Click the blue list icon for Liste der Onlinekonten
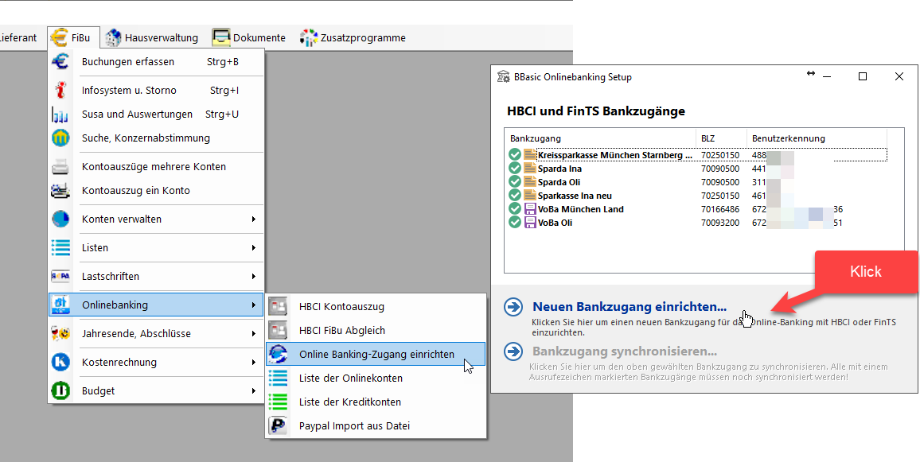This screenshot has width=920, height=462. click(278, 379)
